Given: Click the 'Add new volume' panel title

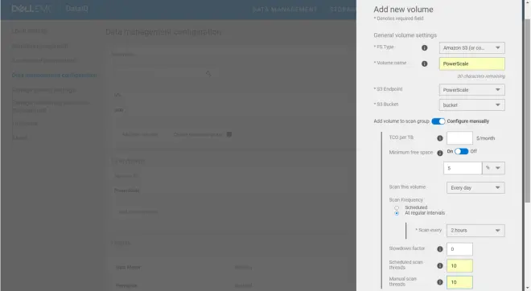Looking at the screenshot, I should click(x=403, y=10).
